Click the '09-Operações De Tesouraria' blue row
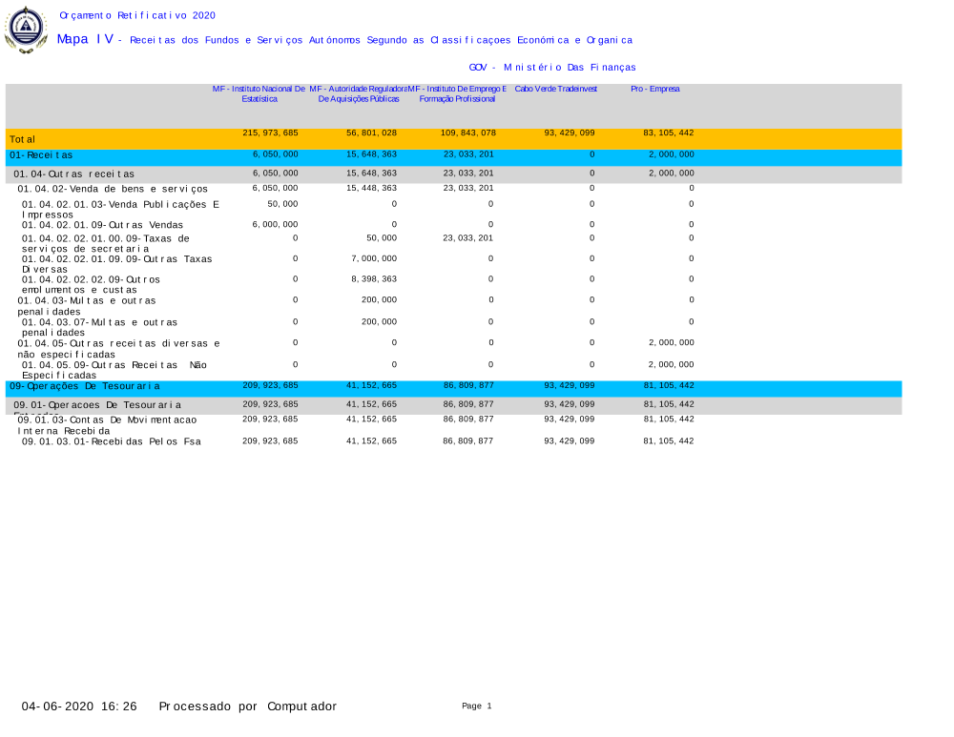The width and height of the screenshot is (954, 737). 85,386
